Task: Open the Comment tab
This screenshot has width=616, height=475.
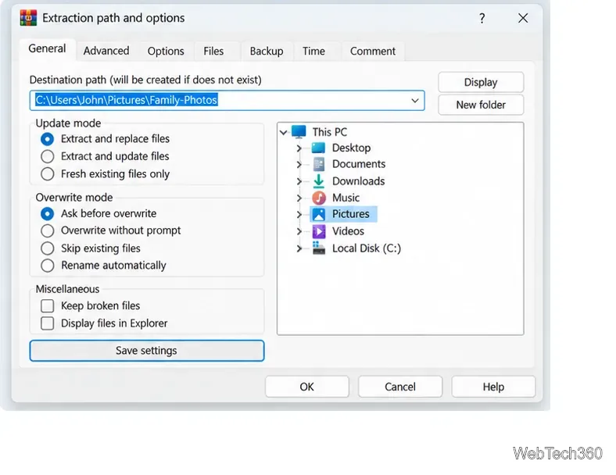Action: point(373,51)
